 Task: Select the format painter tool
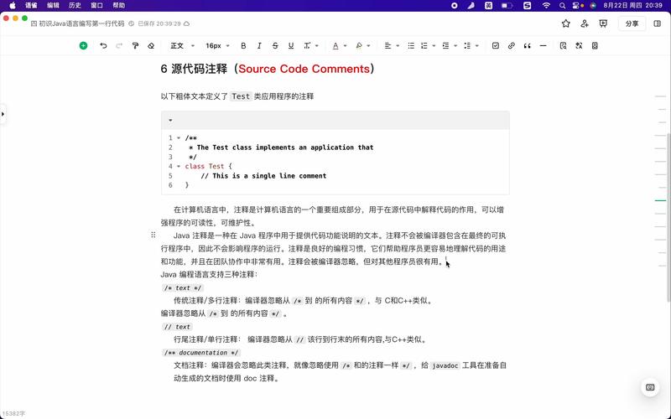pyautogui.click(x=135, y=46)
